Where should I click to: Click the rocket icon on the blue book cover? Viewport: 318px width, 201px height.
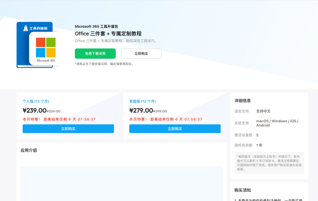[26, 28]
